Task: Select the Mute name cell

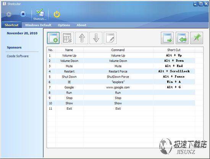Action: click(69, 66)
